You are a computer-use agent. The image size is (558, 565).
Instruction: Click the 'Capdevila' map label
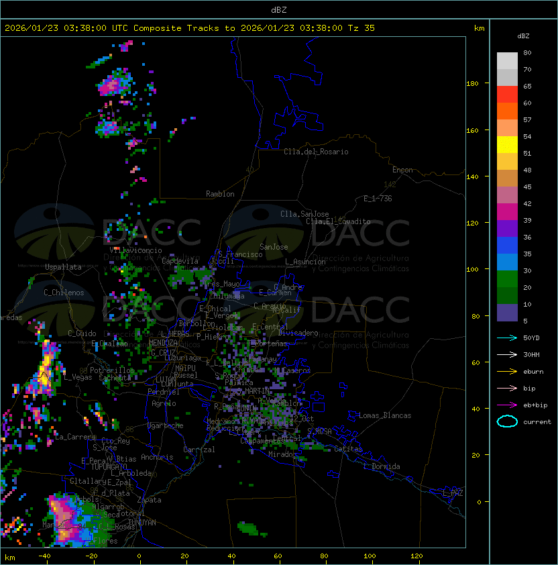pyautogui.click(x=180, y=261)
